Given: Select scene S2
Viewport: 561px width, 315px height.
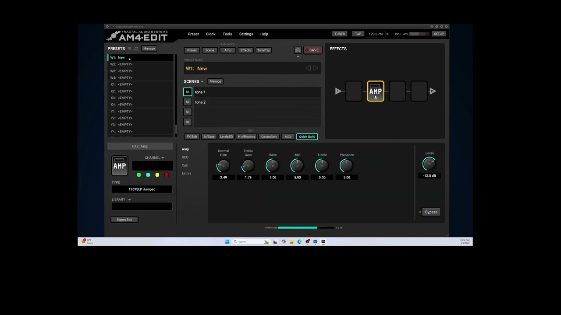Looking at the screenshot, I should pyautogui.click(x=188, y=102).
